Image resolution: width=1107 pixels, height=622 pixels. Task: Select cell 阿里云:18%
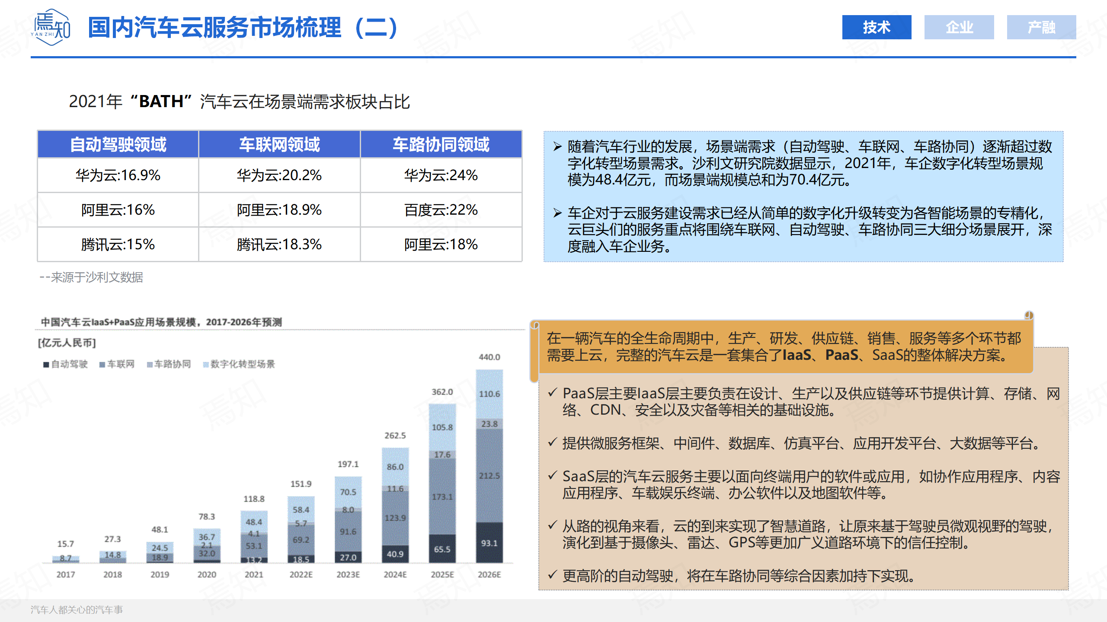(x=441, y=244)
